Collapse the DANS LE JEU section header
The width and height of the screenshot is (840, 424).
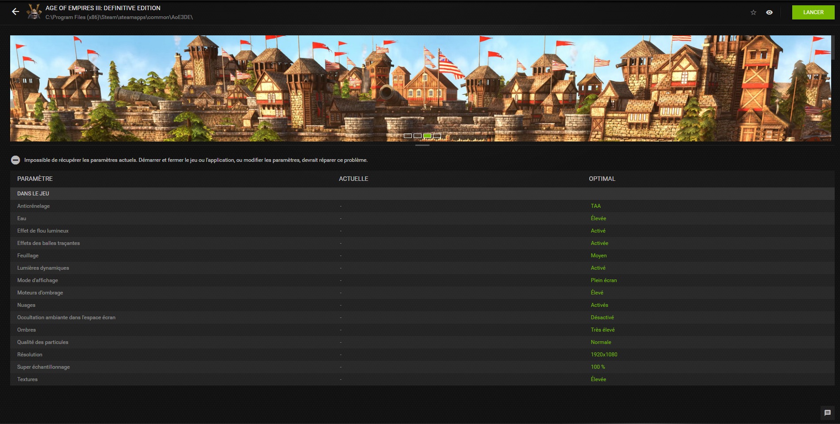(x=33, y=193)
